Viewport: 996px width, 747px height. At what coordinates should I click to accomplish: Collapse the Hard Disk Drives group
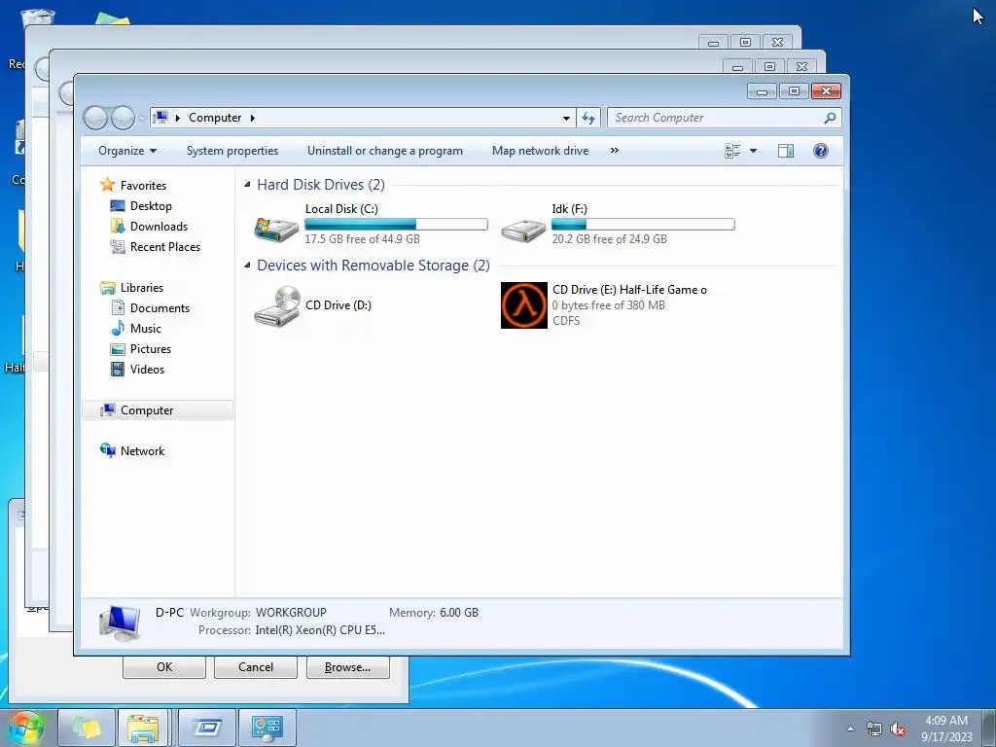coord(247,184)
